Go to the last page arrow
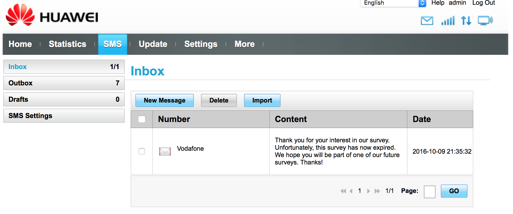The image size is (513, 214). click(377, 191)
